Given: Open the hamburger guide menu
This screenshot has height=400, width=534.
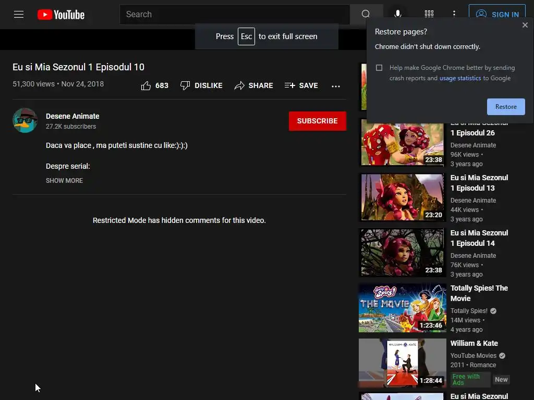Looking at the screenshot, I should pos(19,14).
